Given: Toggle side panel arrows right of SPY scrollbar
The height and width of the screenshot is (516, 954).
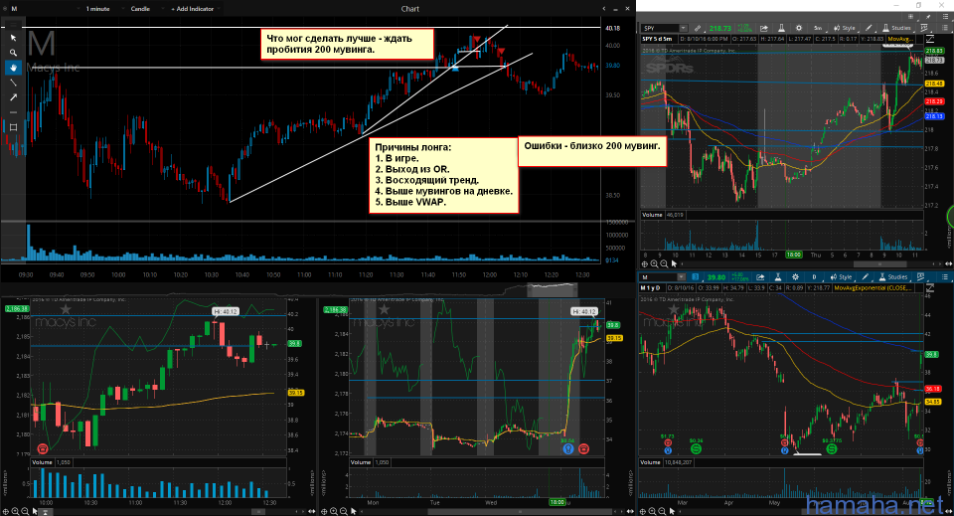Looking at the screenshot, I should click(947, 264).
